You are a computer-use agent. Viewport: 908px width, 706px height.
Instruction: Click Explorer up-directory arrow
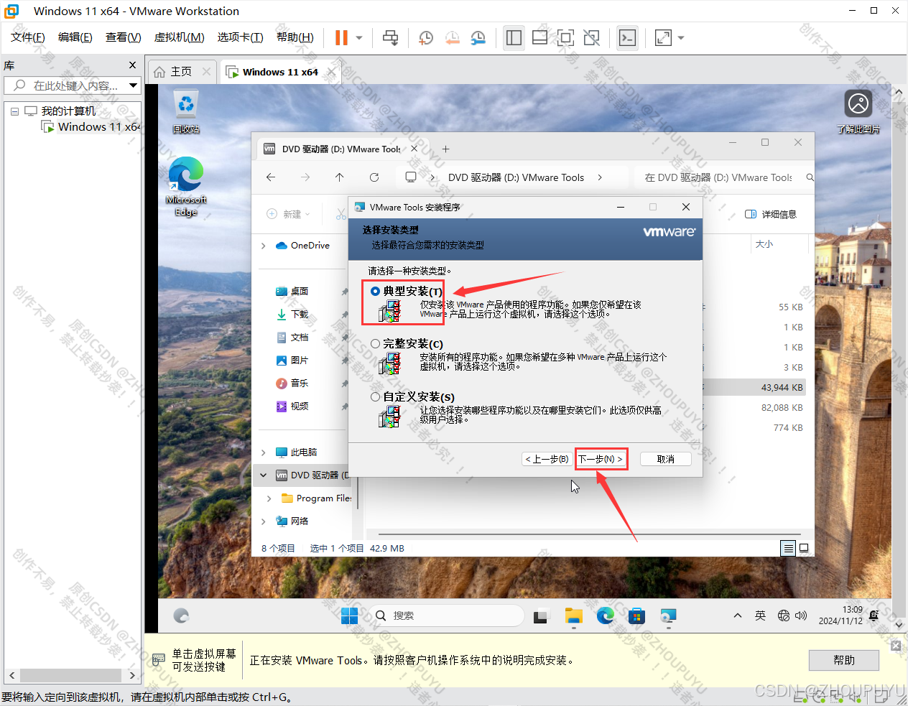click(x=340, y=177)
